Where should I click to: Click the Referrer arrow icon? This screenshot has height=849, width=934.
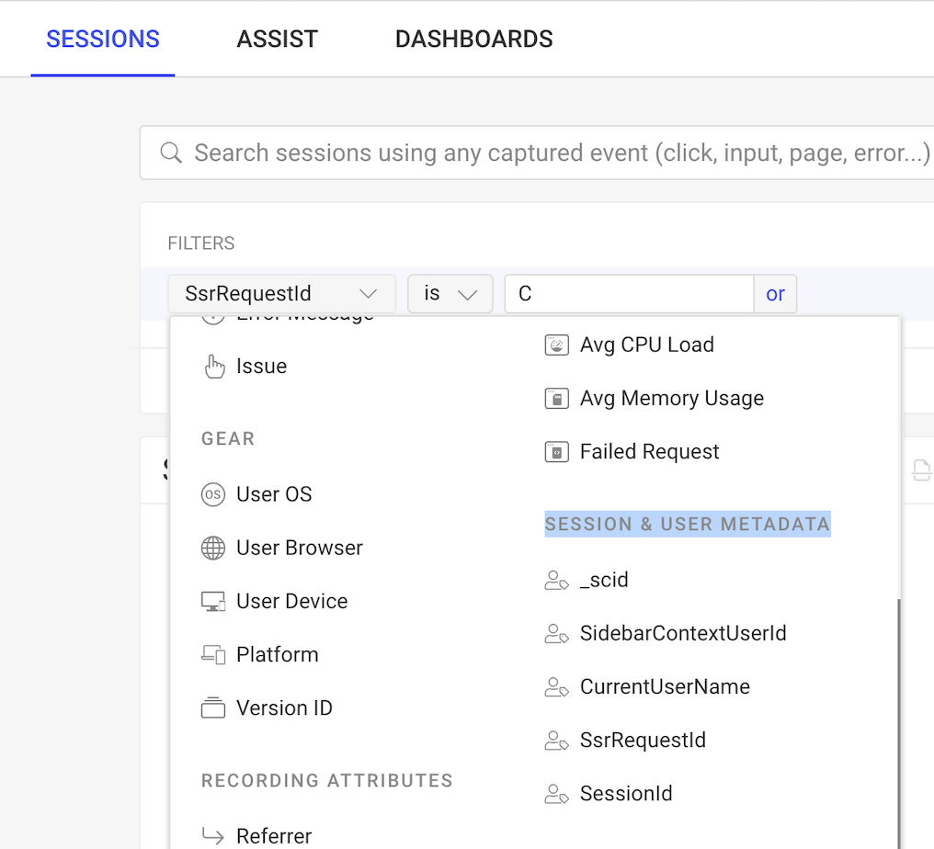click(x=214, y=834)
